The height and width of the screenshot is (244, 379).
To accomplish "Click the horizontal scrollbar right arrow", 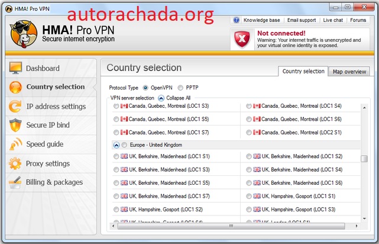I will [357, 226].
